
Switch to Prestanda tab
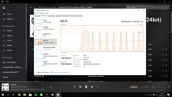click(x=44, y=16)
